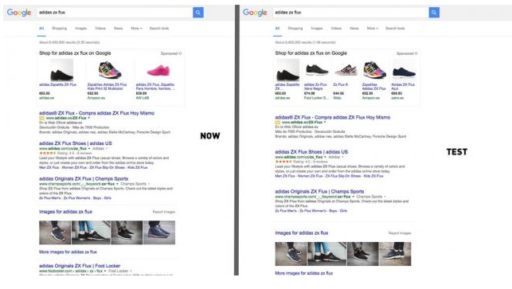Click the Google logo on the NOW page

[x=19, y=13]
